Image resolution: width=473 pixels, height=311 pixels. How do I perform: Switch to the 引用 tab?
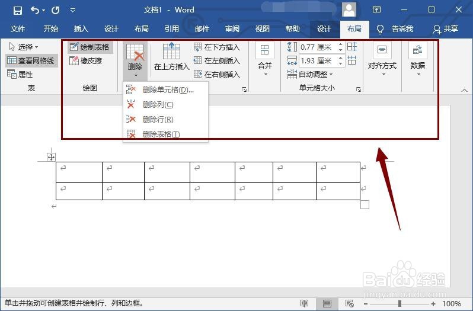tap(172, 29)
